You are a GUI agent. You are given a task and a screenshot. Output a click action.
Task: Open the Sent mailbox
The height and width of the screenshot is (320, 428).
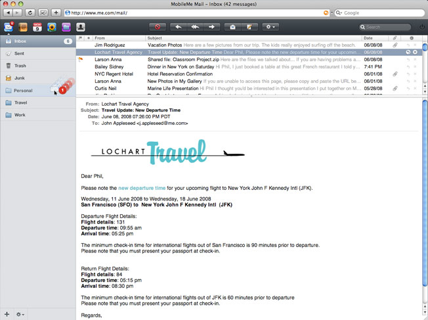click(38, 54)
